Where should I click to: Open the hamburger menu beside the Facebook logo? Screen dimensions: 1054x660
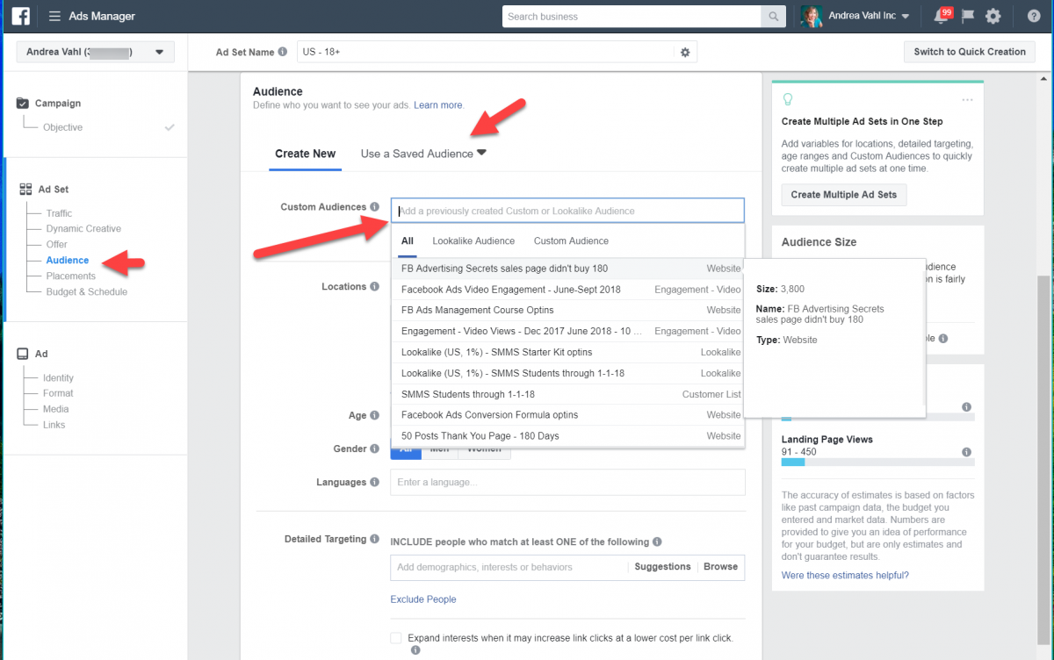[53, 15]
